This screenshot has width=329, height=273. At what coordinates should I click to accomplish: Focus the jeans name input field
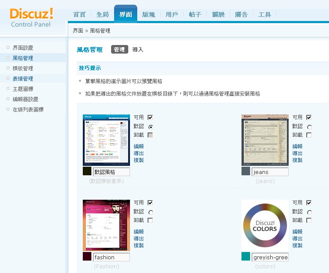270,172
